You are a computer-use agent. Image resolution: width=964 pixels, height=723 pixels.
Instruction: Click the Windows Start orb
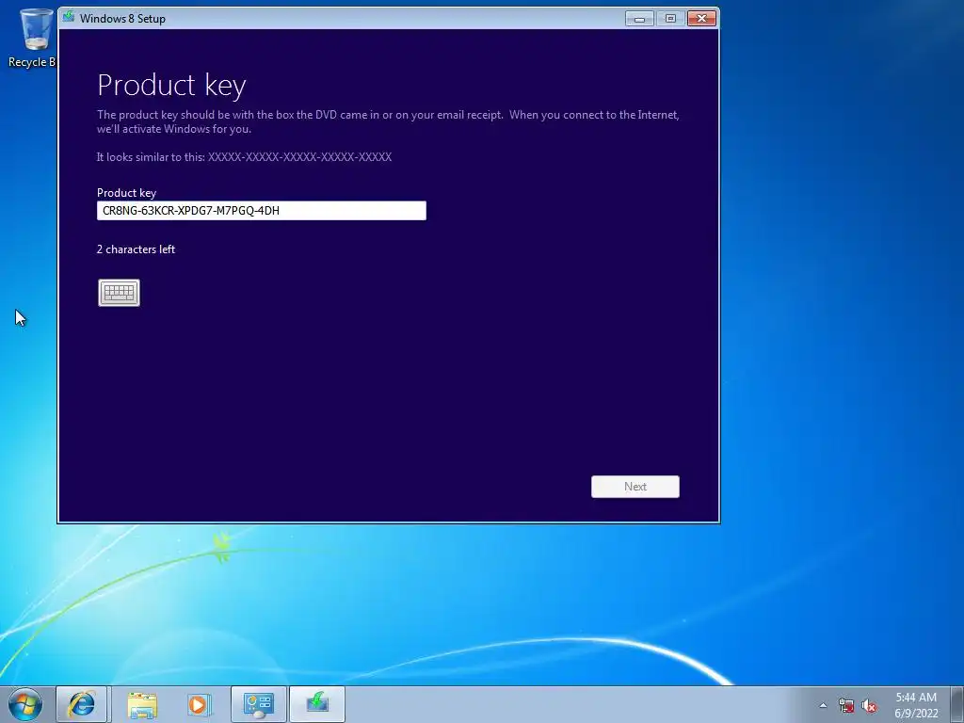[x=25, y=704]
